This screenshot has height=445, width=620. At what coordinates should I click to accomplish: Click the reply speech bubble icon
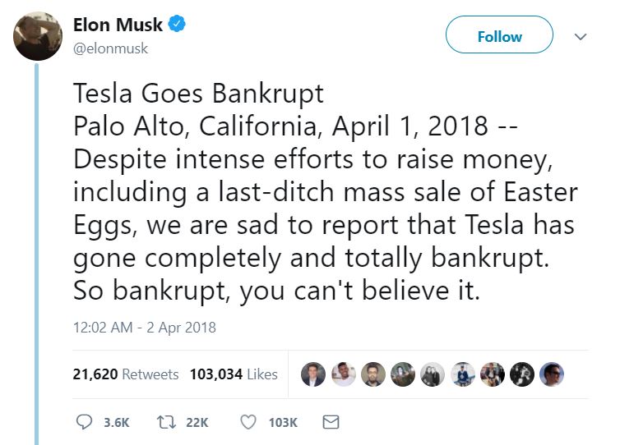pyautogui.click(x=84, y=422)
